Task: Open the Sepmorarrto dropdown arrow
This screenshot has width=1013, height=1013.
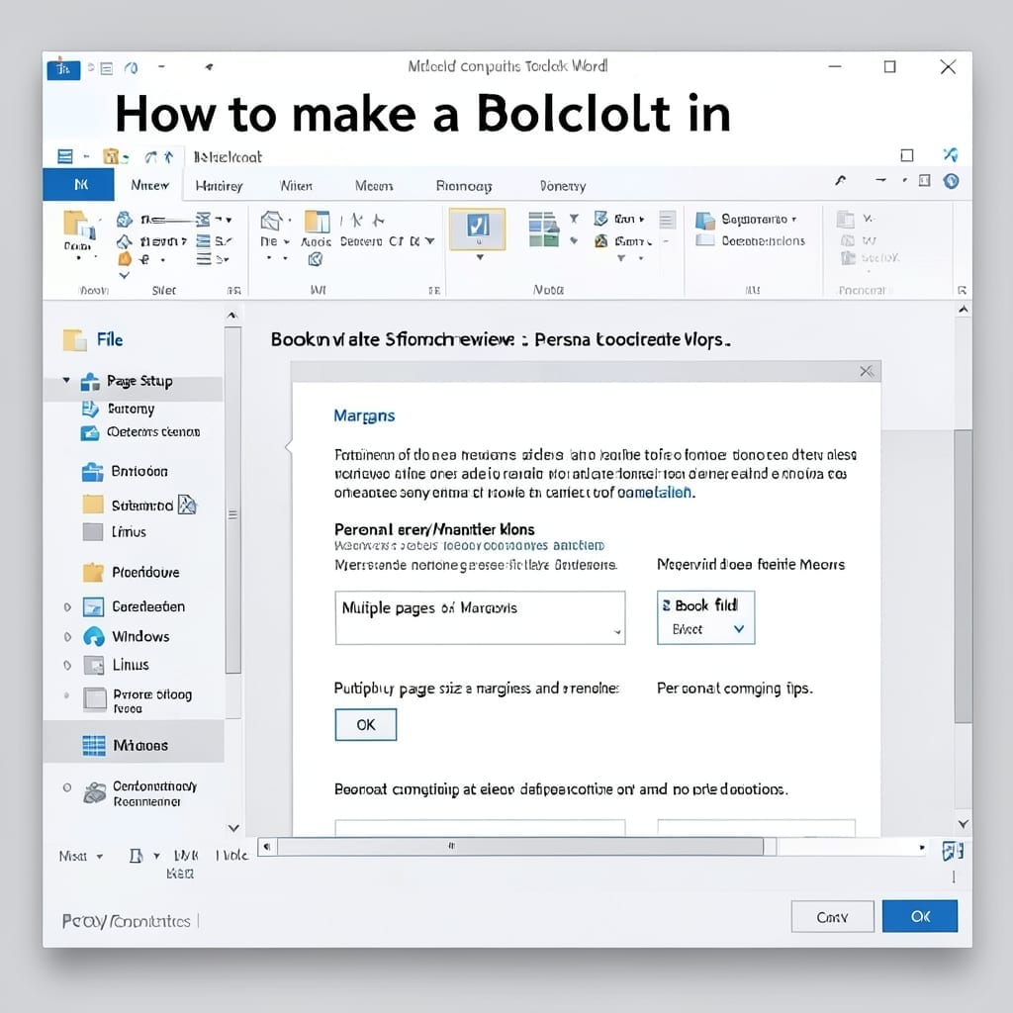Action: 794,220
